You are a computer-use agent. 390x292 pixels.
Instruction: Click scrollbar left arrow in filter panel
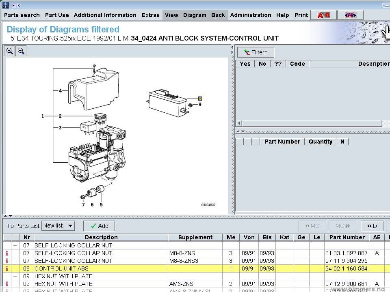[239, 123]
